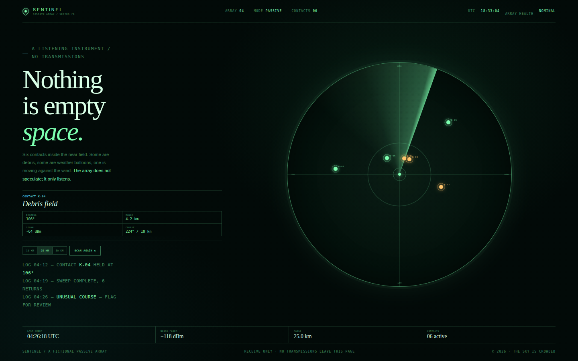Image resolution: width=578 pixels, height=361 pixels.
Task: Click the ARRAY 04 header status
Action: pos(234,11)
